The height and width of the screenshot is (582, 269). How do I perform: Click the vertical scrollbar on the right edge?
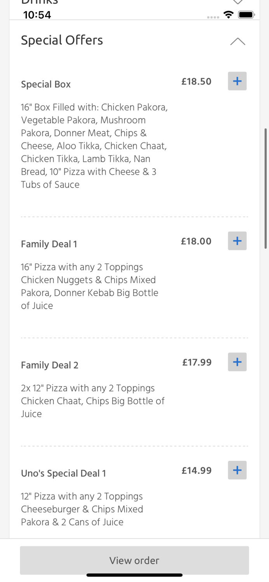(266, 188)
